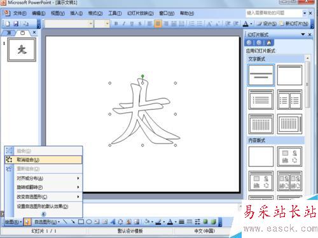Open the 文件 (File) menu
Viewport: 318px width, 238px height.
pos(20,13)
